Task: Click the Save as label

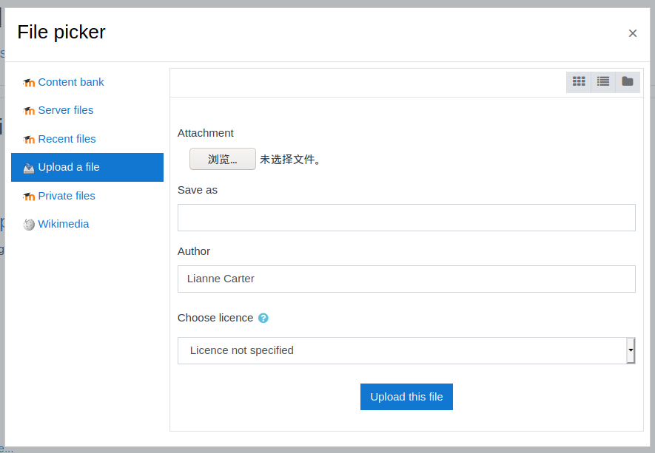Action: [198, 190]
